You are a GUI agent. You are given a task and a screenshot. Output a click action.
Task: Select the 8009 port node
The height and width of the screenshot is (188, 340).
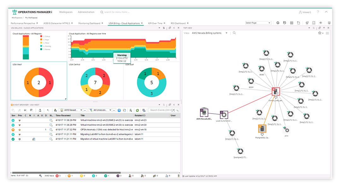tap(251, 81)
